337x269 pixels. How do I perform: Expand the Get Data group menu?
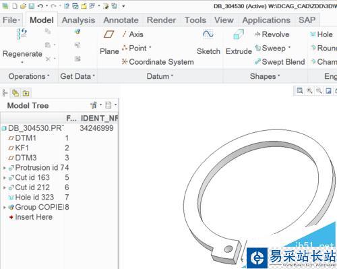78,76
